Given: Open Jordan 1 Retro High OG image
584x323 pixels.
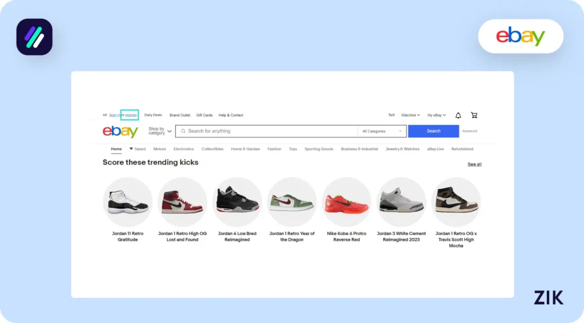Looking at the screenshot, I should (x=182, y=202).
